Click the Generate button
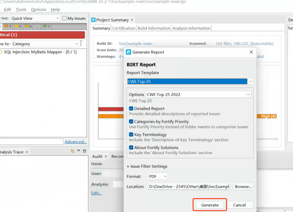 [x=210, y=205]
